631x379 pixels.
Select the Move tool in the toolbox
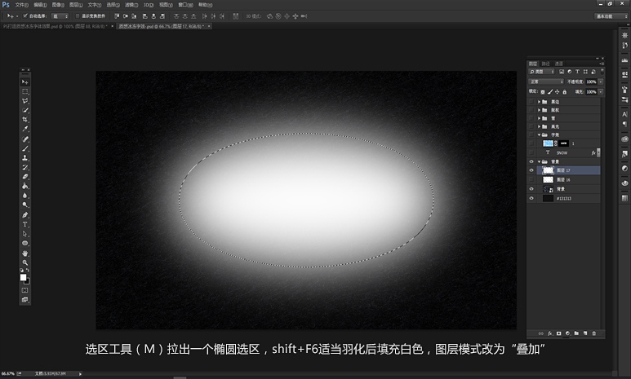[x=24, y=82]
